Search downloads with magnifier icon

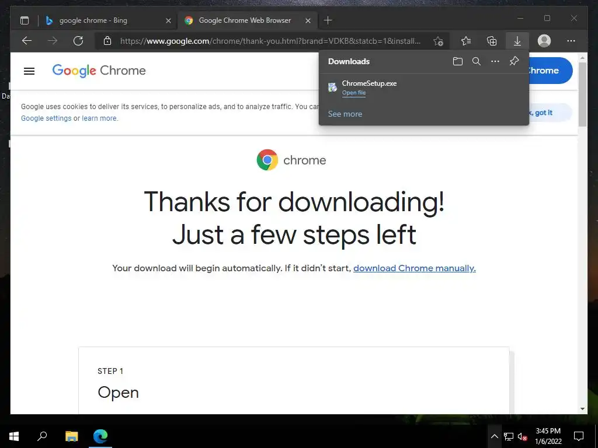[x=477, y=61]
